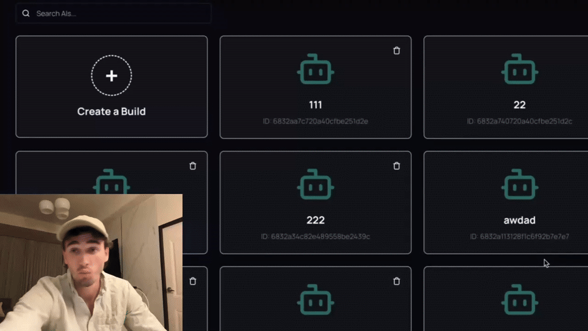Open the build titled 222
The image size is (588, 331).
point(315,203)
